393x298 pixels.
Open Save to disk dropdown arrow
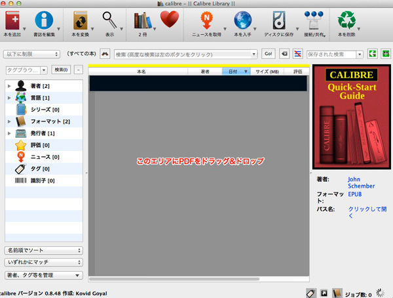click(x=297, y=29)
